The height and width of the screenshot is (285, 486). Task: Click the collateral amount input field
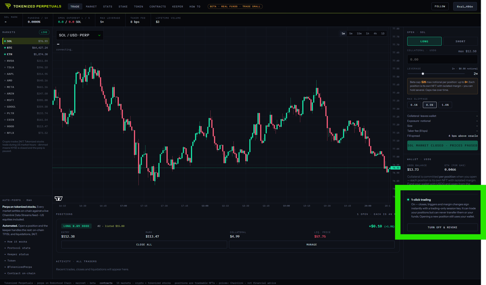coord(442,60)
